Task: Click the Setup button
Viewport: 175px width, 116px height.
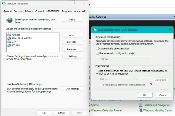Action: (72, 19)
